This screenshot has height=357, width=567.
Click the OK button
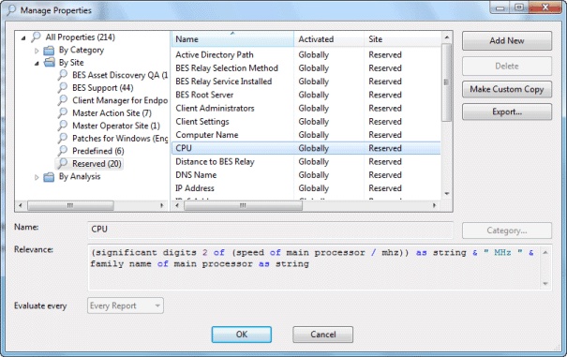click(242, 335)
